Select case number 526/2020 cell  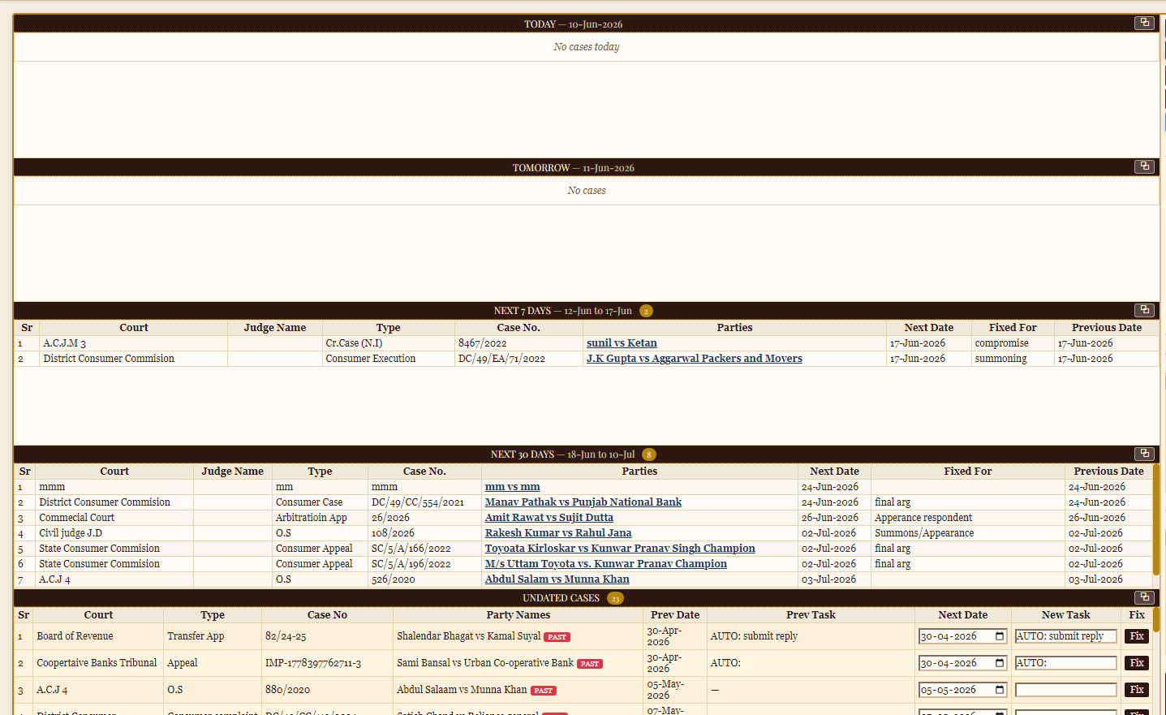click(x=424, y=579)
